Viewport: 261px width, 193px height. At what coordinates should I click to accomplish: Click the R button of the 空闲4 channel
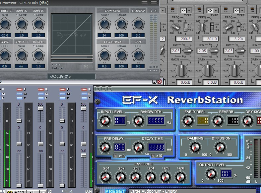click(62, 89)
